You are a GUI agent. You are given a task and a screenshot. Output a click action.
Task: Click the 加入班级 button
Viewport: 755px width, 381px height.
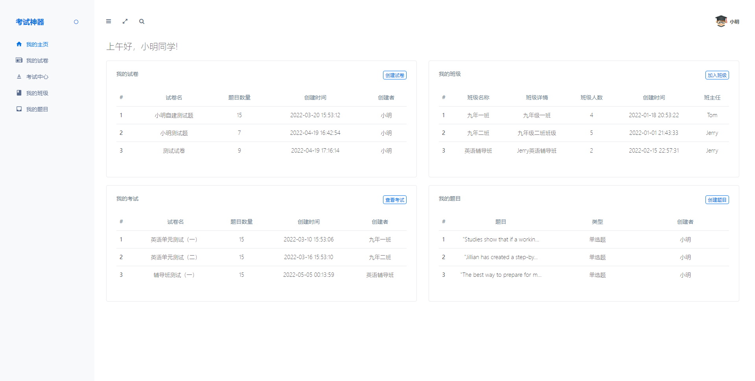tap(717, 75)
